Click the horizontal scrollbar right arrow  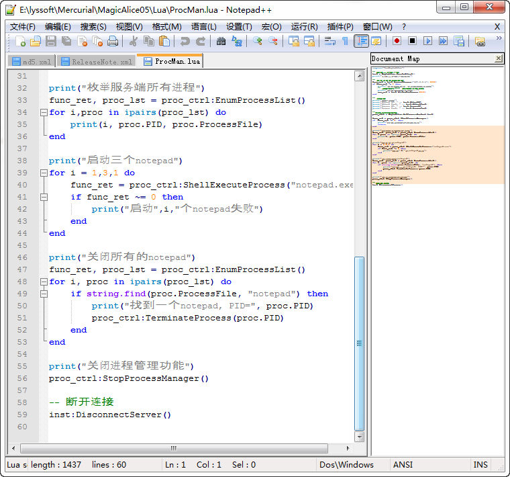pyautogui.click(x=348, y=448)
